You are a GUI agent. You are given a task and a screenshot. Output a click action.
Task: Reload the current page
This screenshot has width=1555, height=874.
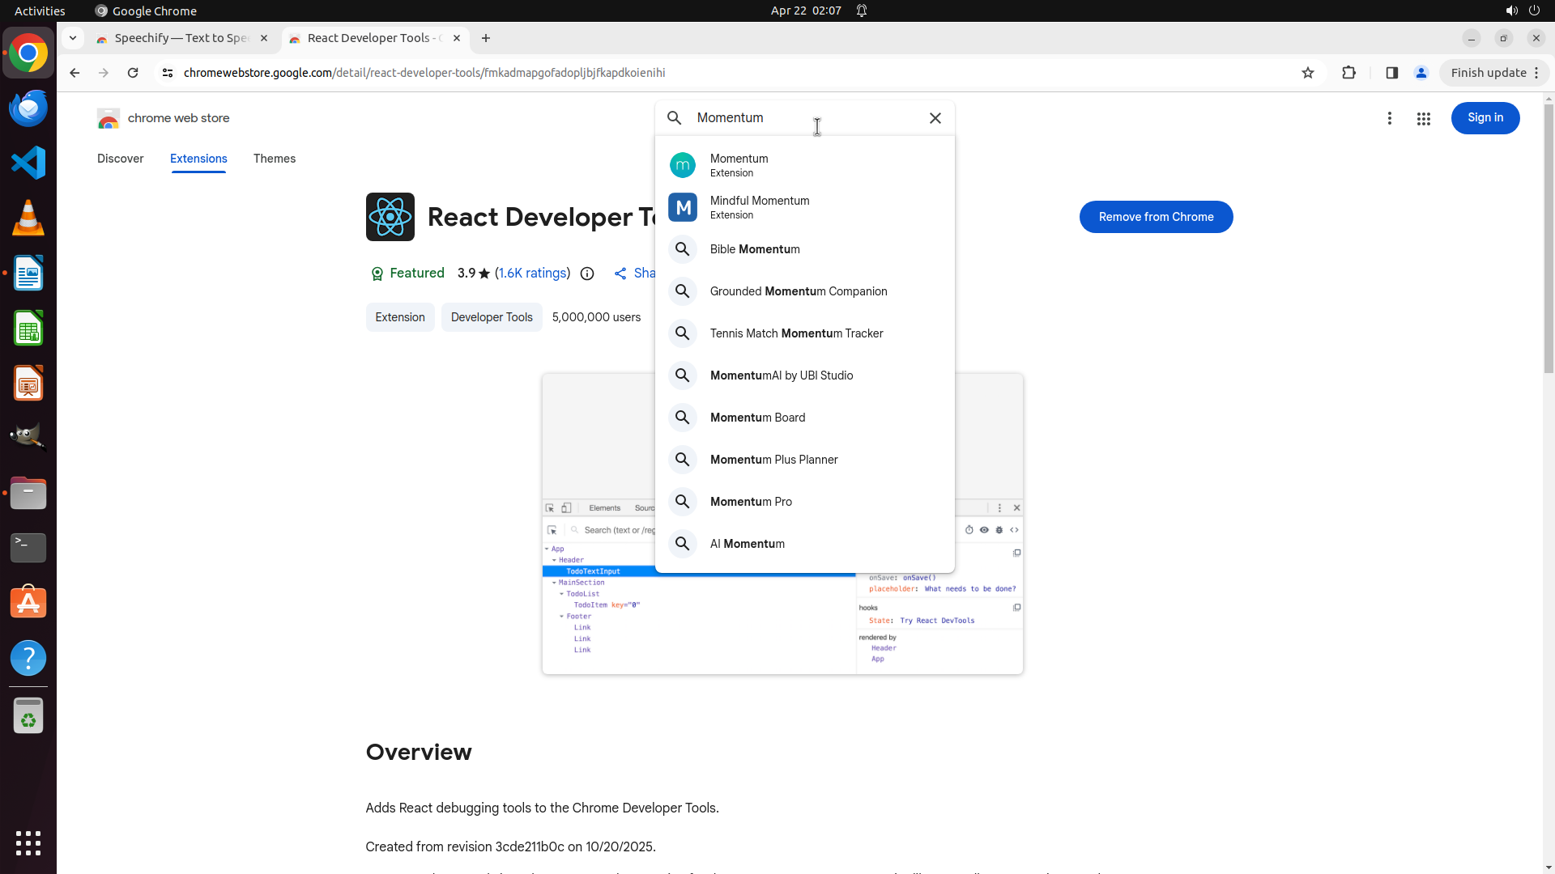tap(133, 73)
